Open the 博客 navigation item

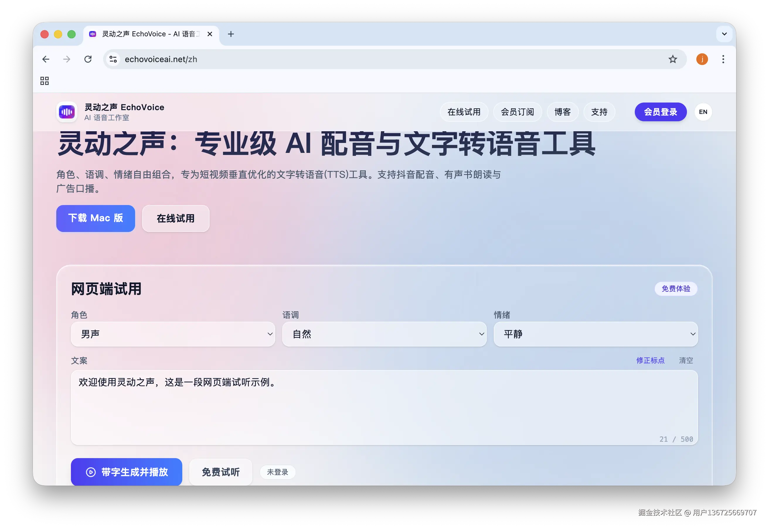click(562, 112)
